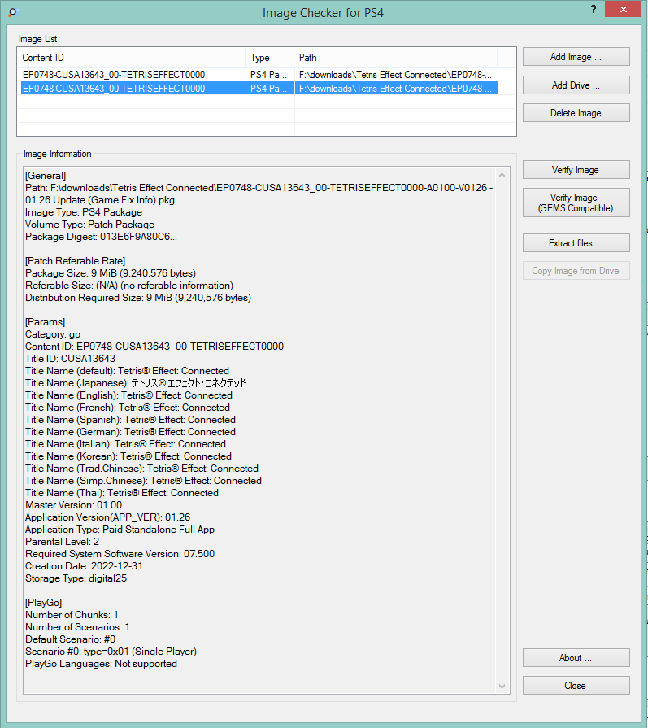Screen dimensions: 648x728
Task: Click the Referable Size line
Action: coord(129,286)
